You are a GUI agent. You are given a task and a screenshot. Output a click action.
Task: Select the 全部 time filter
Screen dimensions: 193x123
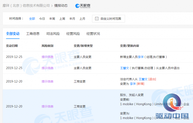pyautogui.click(x=32, y=19)
